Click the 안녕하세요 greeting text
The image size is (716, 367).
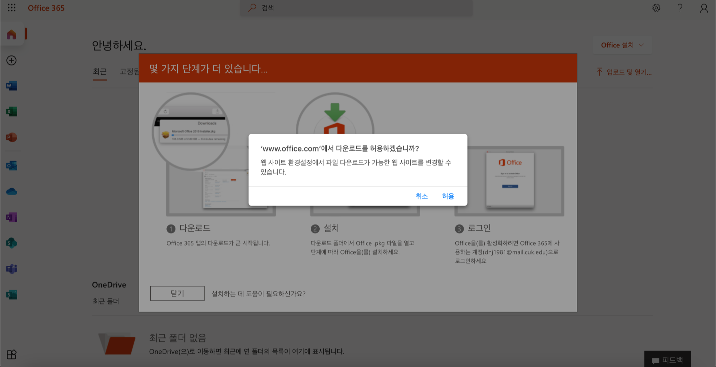[x=119, y=45]
